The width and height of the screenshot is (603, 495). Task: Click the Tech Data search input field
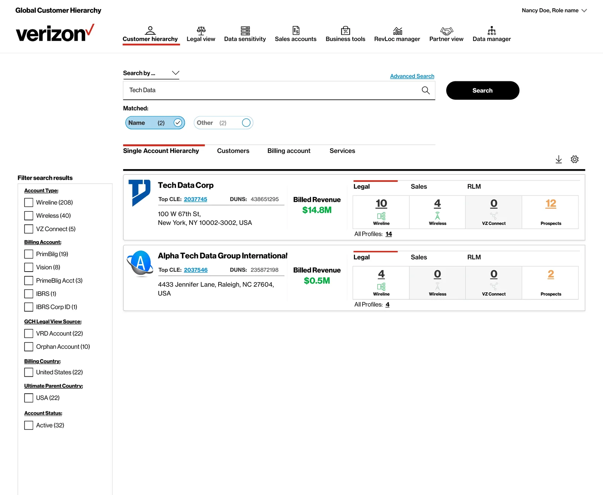[x=279, y=90]
